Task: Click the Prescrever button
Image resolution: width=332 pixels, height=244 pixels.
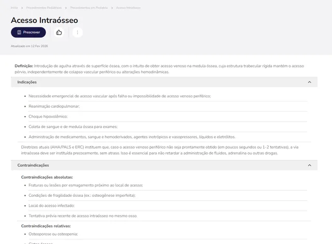Action: (x=29, y=32)
